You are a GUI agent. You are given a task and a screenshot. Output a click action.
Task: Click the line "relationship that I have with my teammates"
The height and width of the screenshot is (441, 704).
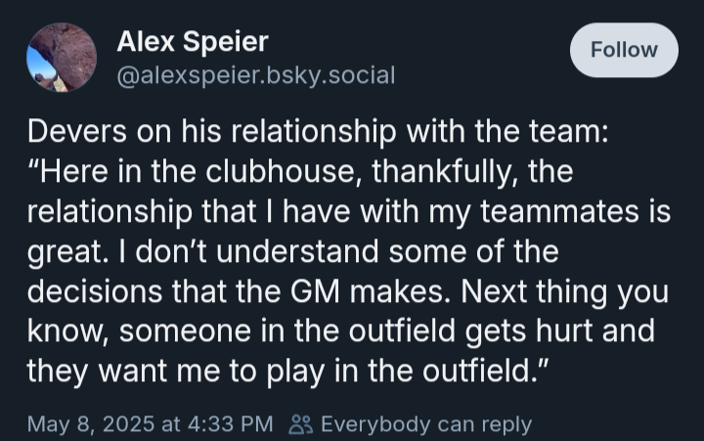click(349, 211)
